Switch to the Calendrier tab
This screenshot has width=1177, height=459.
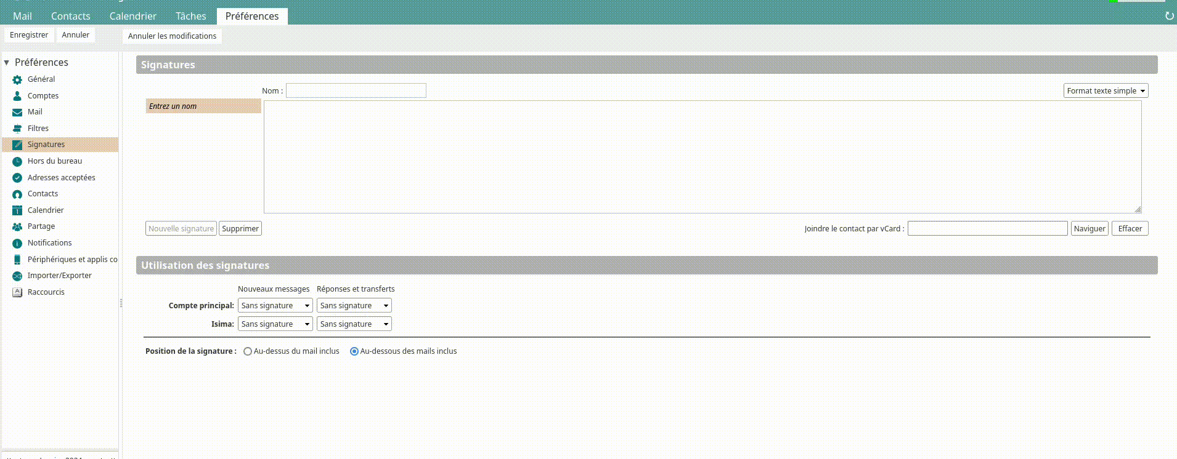[132, 16]
